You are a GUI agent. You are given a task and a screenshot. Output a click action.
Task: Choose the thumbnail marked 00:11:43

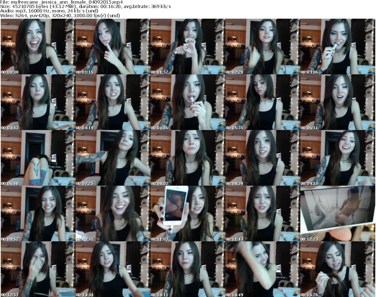coord(263,214)
